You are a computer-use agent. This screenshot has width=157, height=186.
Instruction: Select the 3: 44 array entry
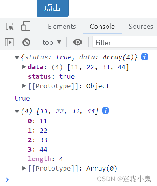pyautogui.click(x=37, y=150)
